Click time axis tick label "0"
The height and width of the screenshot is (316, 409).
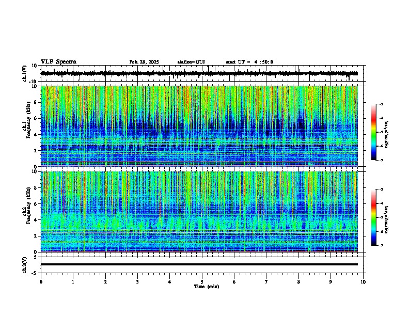(x=41, y=282)
